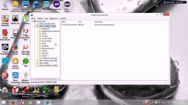
Task: Click the Тип column header
Action: [x=80, y=22]
